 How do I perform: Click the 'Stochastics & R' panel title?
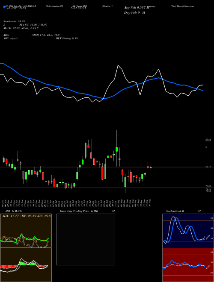[x=175, y=211]
